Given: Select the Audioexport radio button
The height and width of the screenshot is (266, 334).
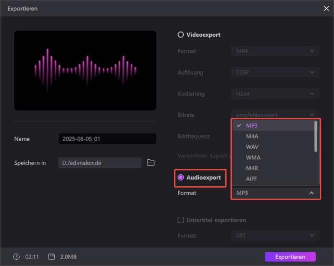Looking at the screenshot, I should (x=181, y=178).
